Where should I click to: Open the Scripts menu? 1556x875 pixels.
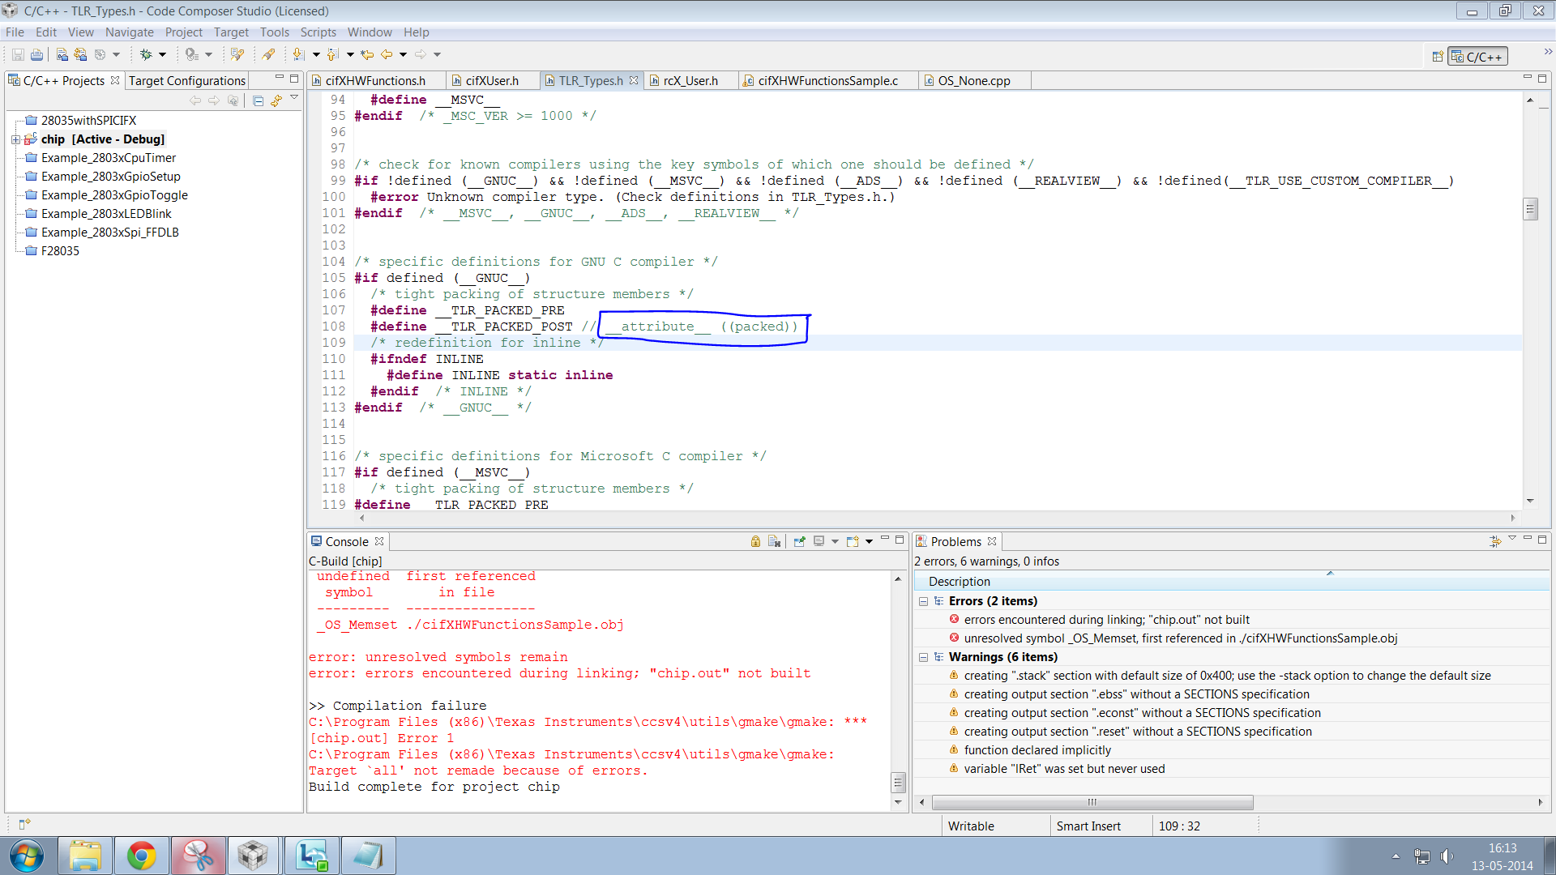318,32
